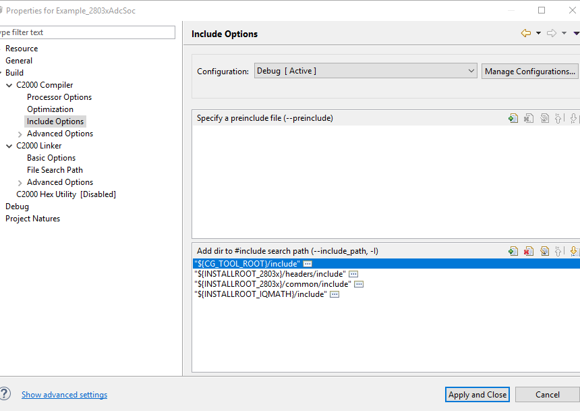Open ellipsis for INSTALLROOT_IQMATH include path
The image size is (580, 411).
(x=335, y=294)
